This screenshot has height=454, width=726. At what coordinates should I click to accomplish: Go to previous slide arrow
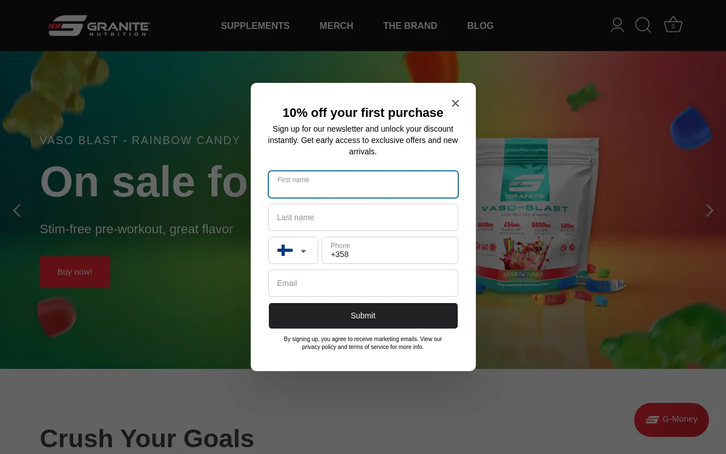tap(16, 211)
